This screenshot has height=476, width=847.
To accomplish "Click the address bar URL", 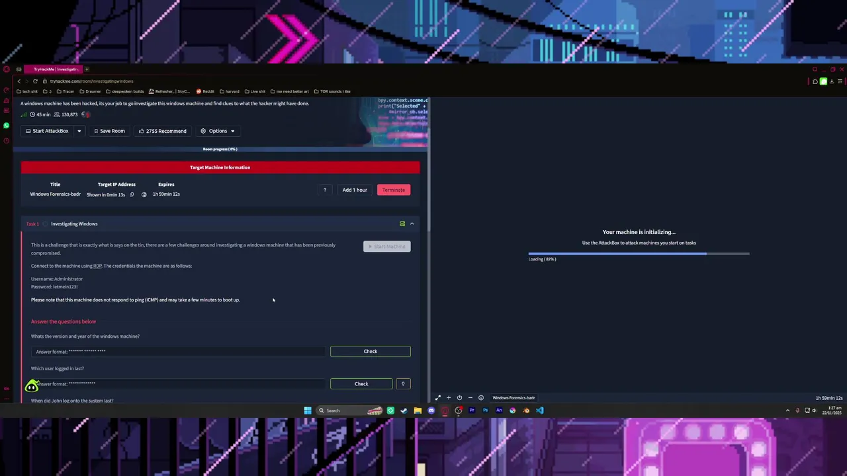I will (92, 81).
